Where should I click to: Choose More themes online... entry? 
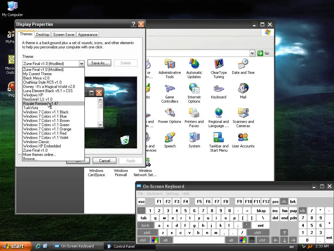[x=53, y=155]
